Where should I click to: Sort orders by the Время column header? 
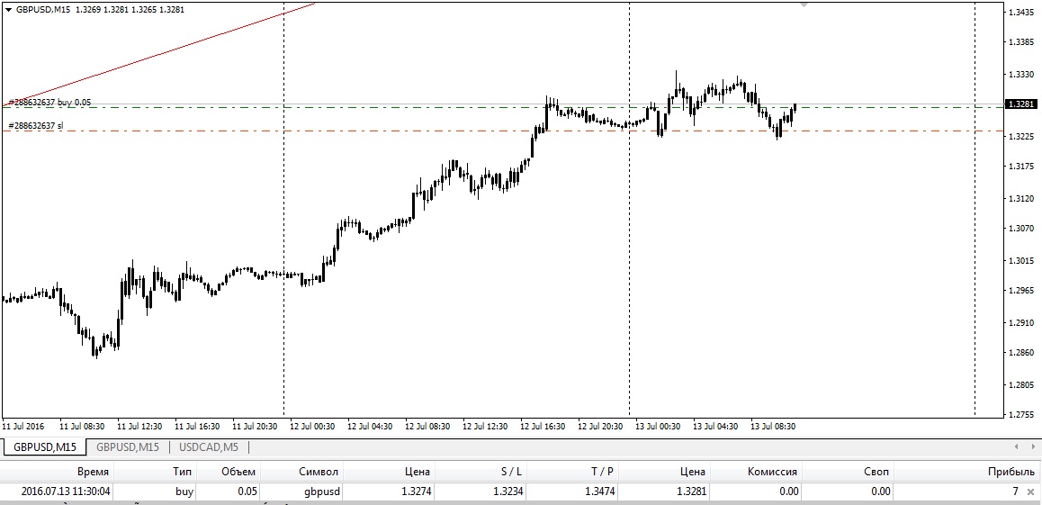click(58, 472)
